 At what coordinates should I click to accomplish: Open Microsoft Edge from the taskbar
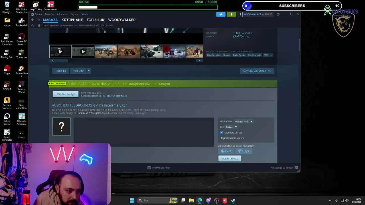(200, 200)
